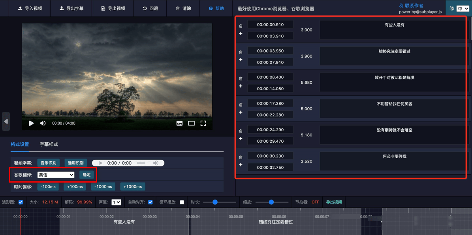Image resolution: width=472 pixels, height=235 pixels.
Task: Toggle the 自动对齐 auto-align checkbox
Action: point(150,202)
